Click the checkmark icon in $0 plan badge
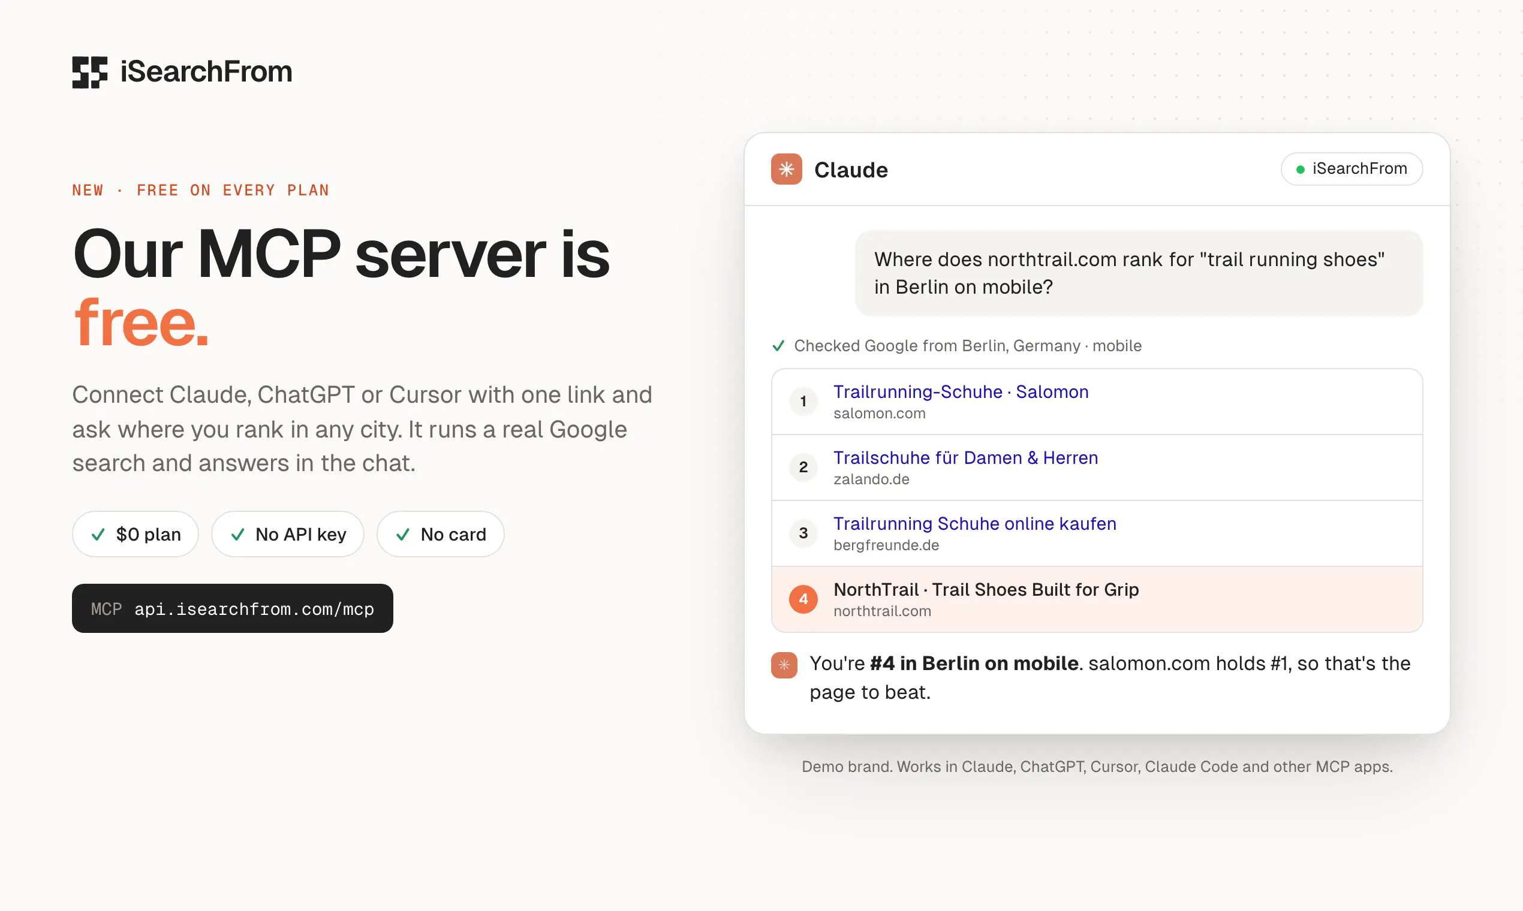Viewport: 1523px width, 911px height. pyautogui.click(x=98, y=535)
